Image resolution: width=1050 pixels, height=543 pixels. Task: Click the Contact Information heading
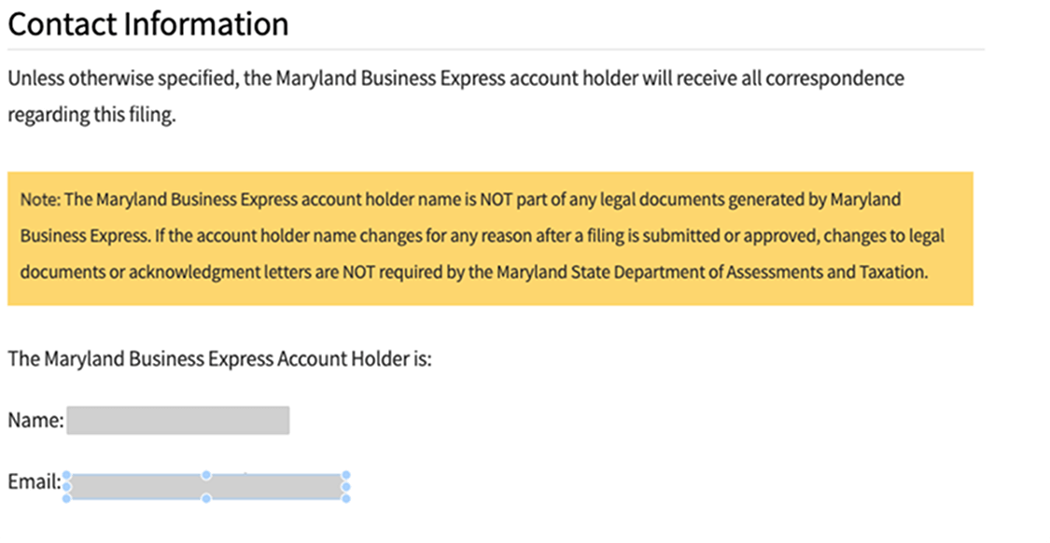click(x=148, y=24)
